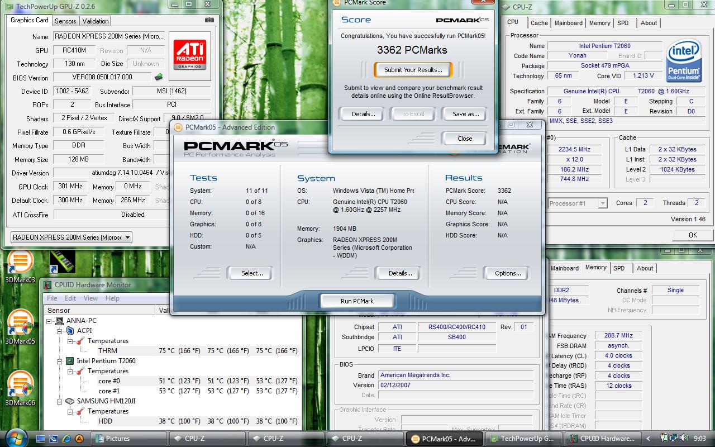Click PCMark05 window title icon
This screenshot has width=715, height=447.
pyautogui.click(x=178, y=127)
